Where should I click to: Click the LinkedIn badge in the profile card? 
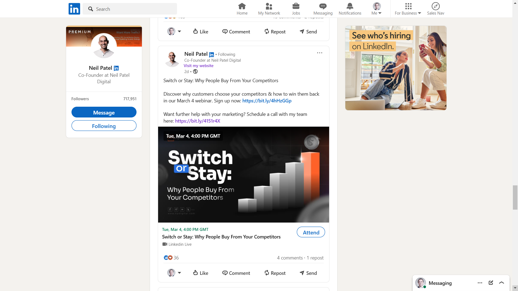pos(116,68)
